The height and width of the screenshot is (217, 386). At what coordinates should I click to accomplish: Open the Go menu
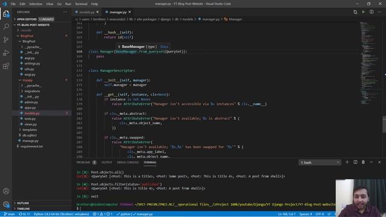pyautogui.click(x=59, y=4)
